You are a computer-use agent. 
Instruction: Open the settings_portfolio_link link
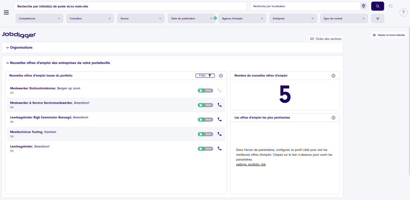pyautogui.click(x=251, y=164)
